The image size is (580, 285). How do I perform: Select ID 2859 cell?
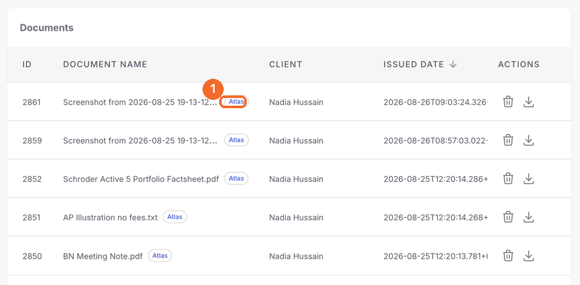pyautogui.click(x=32, y=140)
